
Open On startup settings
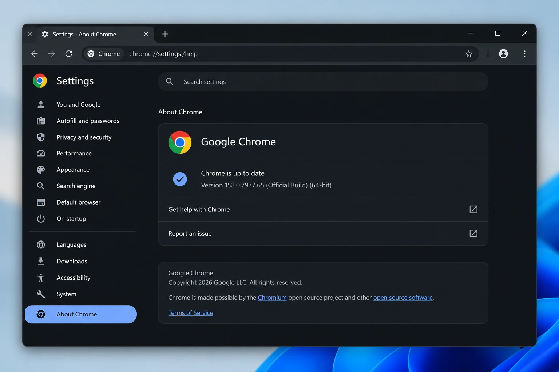click(71, 219)
